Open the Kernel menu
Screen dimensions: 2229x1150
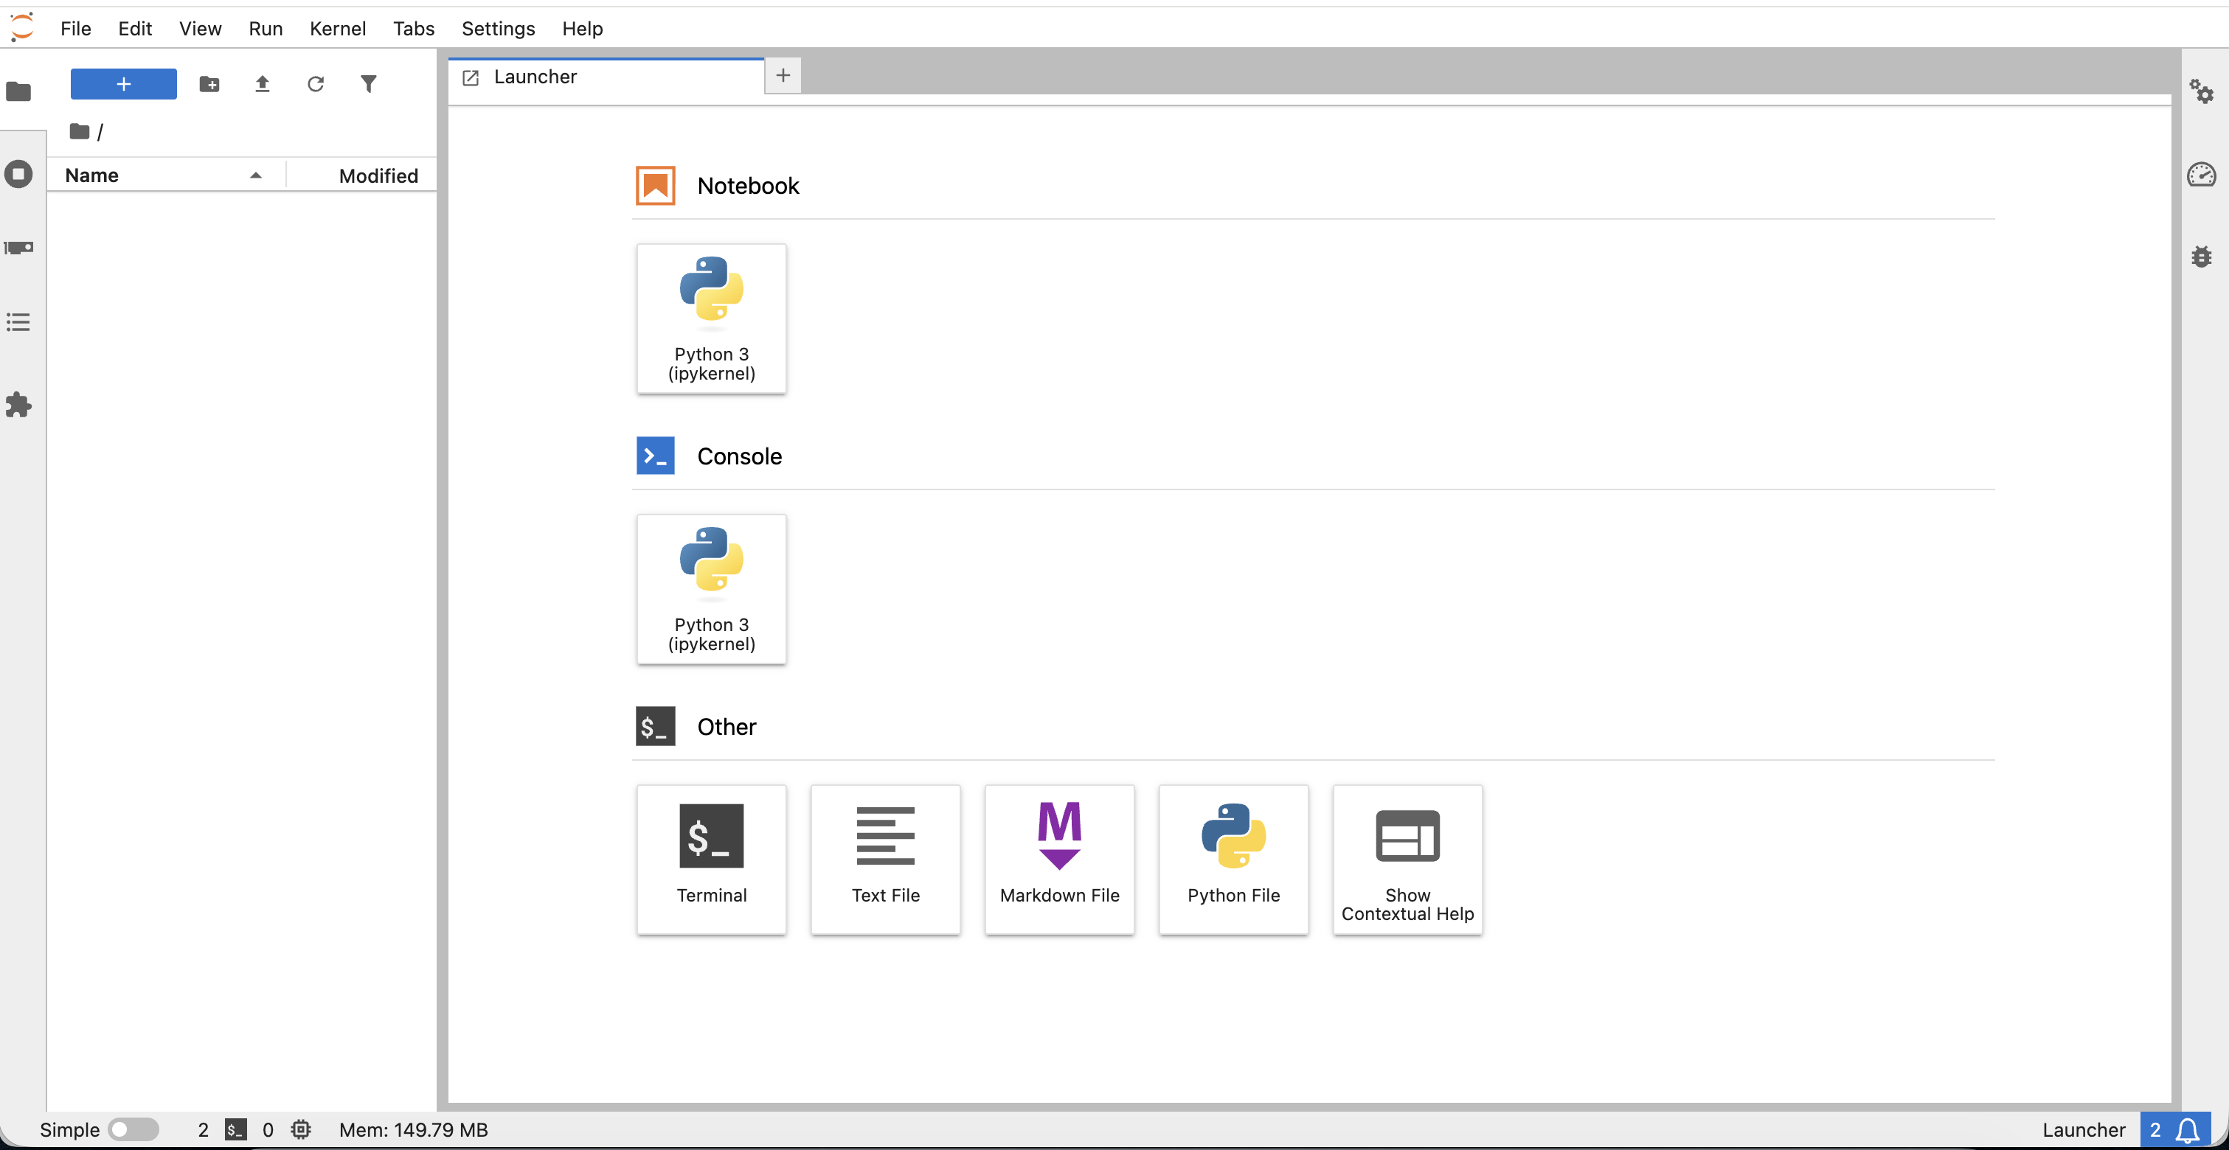338,29
